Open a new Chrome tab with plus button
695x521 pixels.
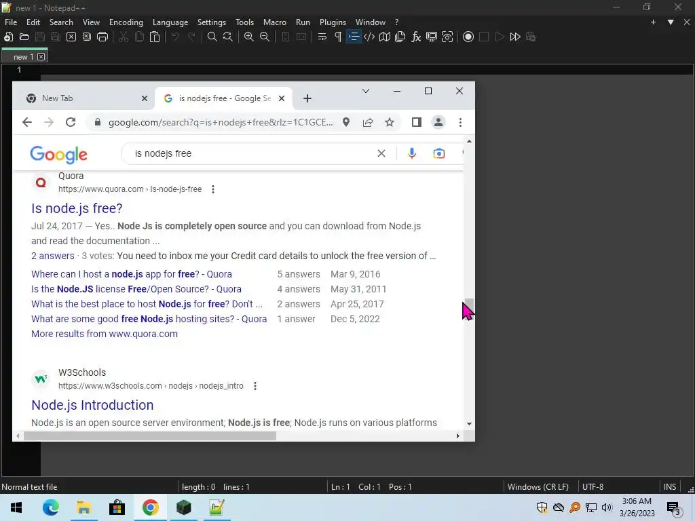click(x=307, y=98)
